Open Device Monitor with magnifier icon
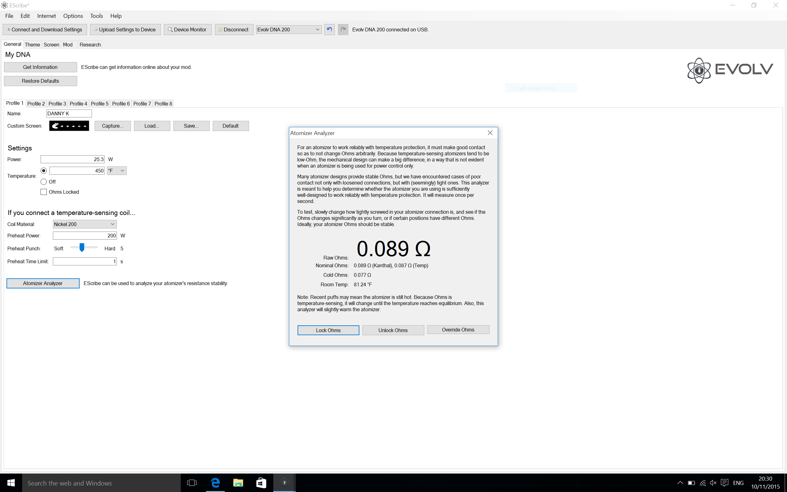 pyautogui.click(x=187, y=30)
